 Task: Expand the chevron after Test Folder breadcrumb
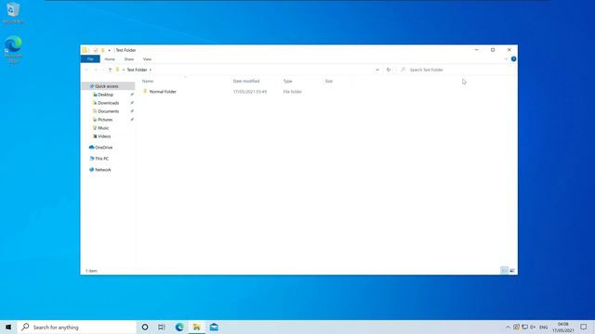pos(151,70)
